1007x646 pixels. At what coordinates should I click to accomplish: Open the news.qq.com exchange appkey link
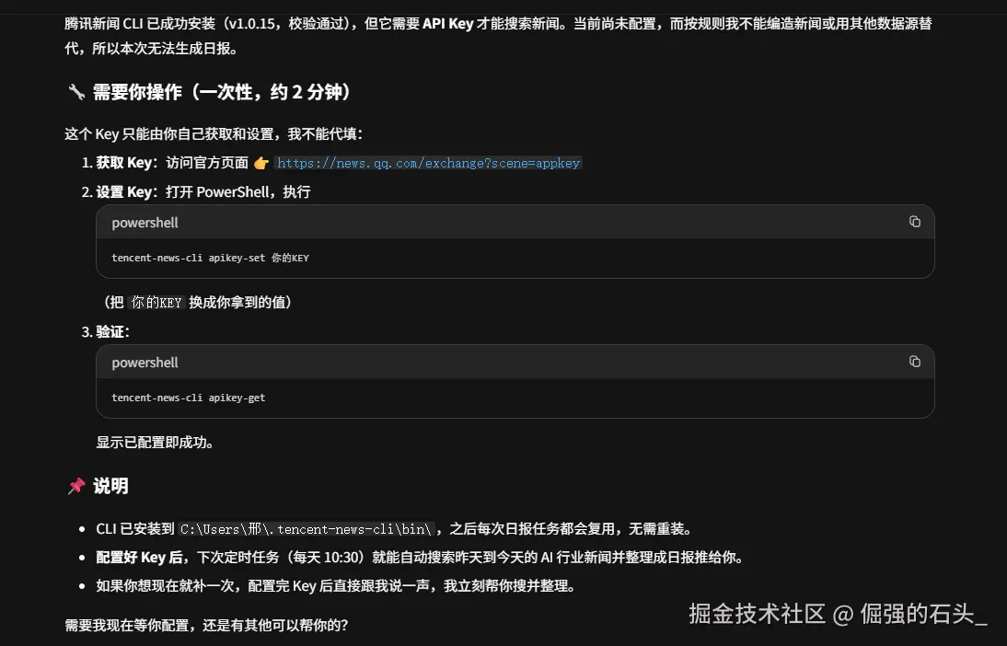(x=428, y=163)
